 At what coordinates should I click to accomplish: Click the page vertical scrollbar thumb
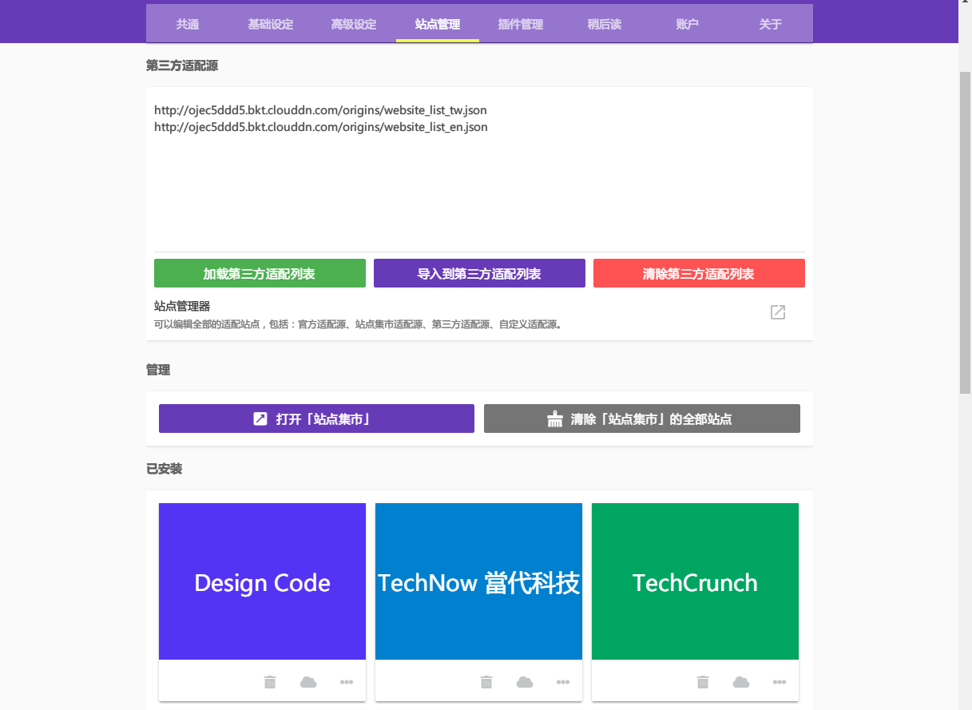[x=965, y=232]
